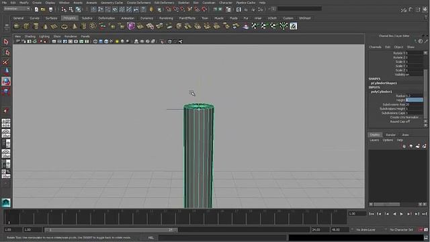Create a polygon cone from the shelf

(x=46, y=26)
